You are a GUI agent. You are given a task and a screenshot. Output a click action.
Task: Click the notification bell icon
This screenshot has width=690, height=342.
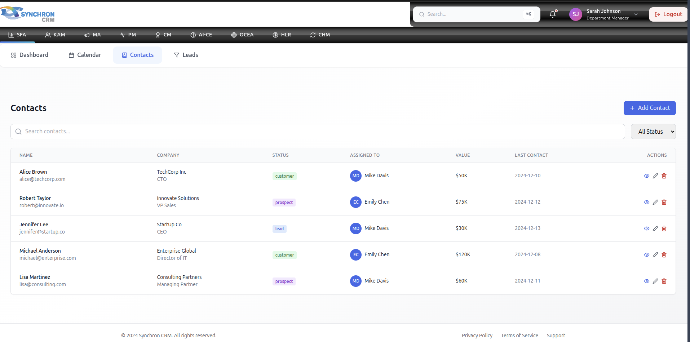552,14
